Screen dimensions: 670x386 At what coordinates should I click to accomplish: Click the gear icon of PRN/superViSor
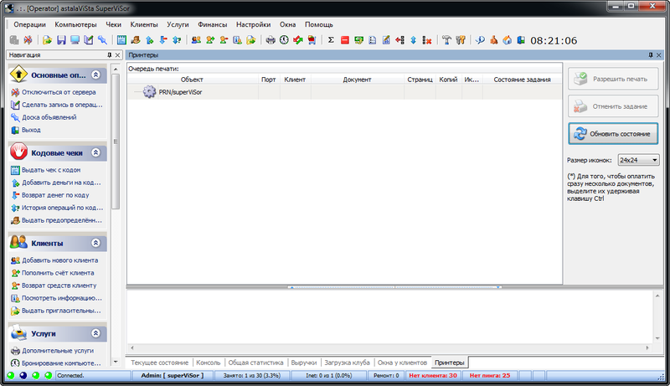coord(149,92)
